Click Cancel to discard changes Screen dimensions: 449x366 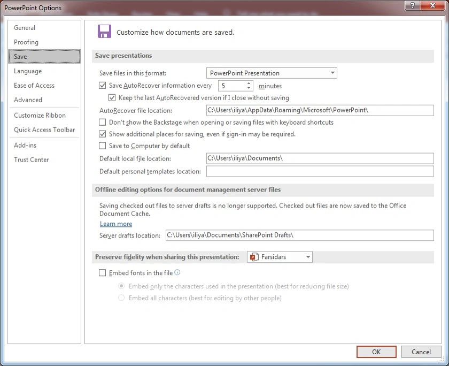pos(421,352)
